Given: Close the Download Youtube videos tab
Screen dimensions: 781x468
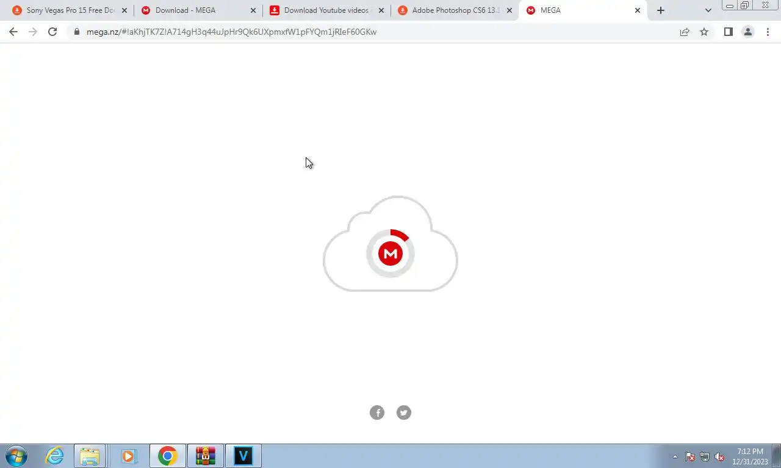Looking at the screenshot, I should pyautogui.click(x=381, y=10).
